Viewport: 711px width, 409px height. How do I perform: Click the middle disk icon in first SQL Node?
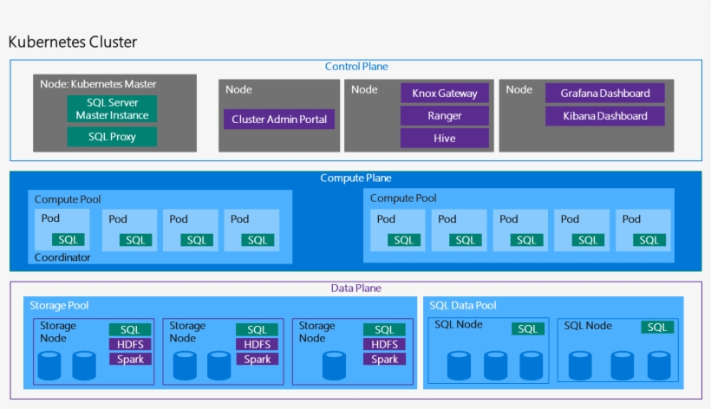coord(495,366)
